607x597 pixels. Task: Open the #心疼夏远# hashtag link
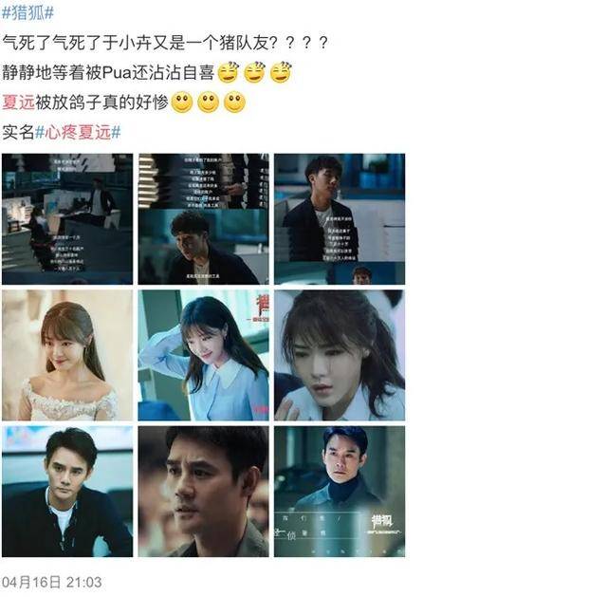point(78,133)
